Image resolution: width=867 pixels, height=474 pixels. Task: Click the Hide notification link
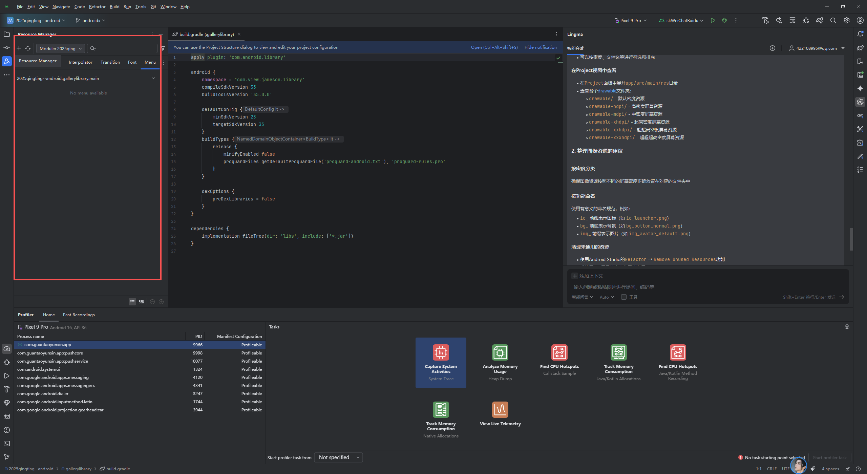[541, 47]
